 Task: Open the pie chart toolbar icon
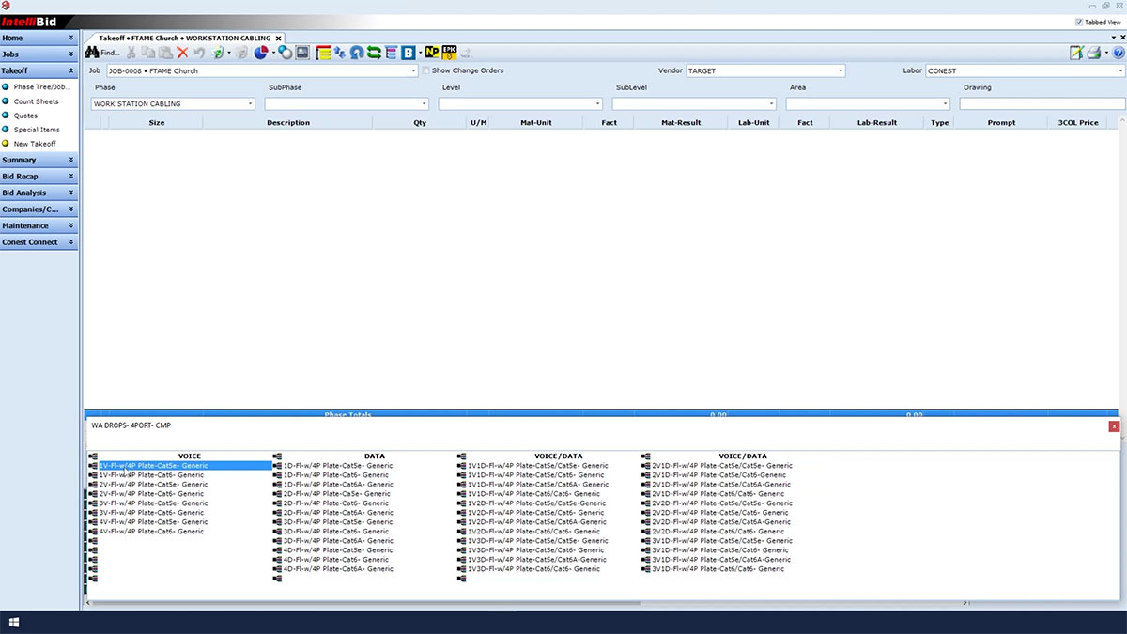[x=262, y=54]
